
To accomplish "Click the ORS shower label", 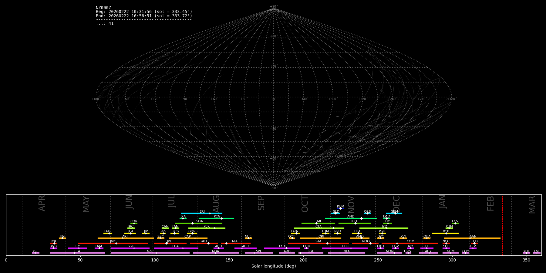I will pyautogui.click(x=367, y=212).
